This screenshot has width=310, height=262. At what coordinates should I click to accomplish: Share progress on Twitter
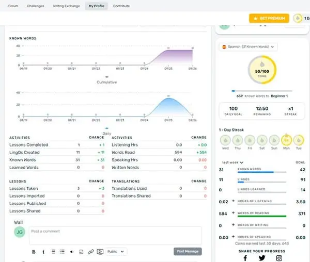click(x=262, y=258)
